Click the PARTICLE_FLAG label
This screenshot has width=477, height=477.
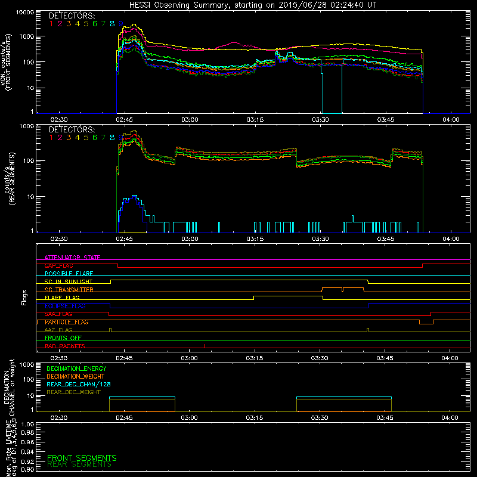[x=67, y=322]
